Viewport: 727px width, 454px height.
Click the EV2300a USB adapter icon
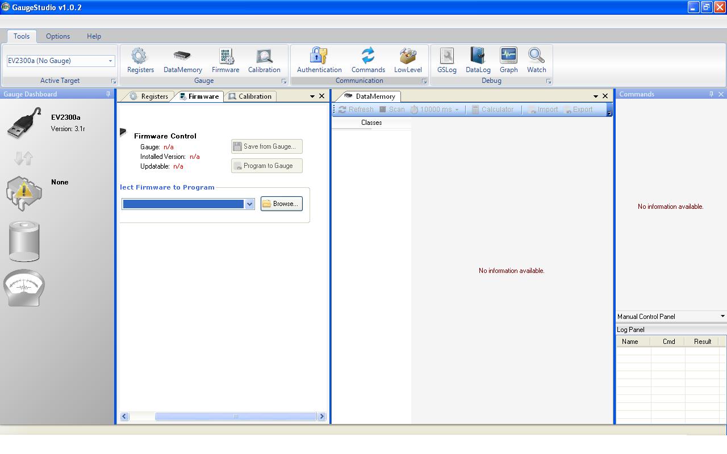pos(24,123)
